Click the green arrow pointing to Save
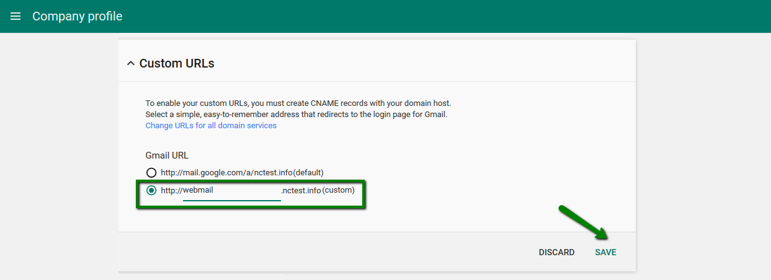 [x=583, y=222]
